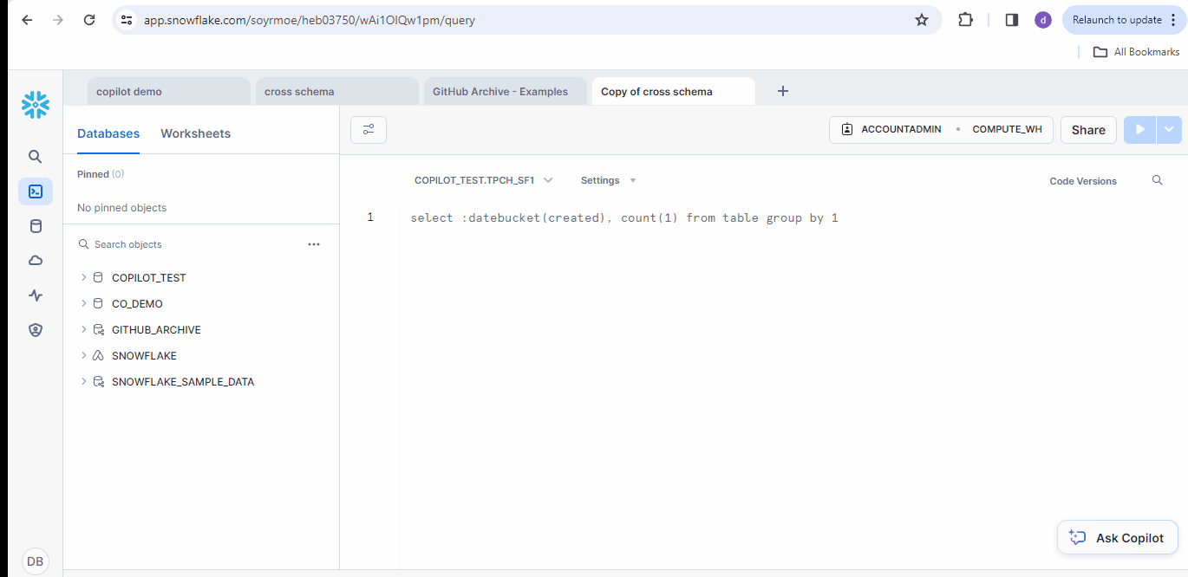
Task: Expand the SNOWFLAKE_SAMPLE_DATA tree node
Action: coord(83,382)
